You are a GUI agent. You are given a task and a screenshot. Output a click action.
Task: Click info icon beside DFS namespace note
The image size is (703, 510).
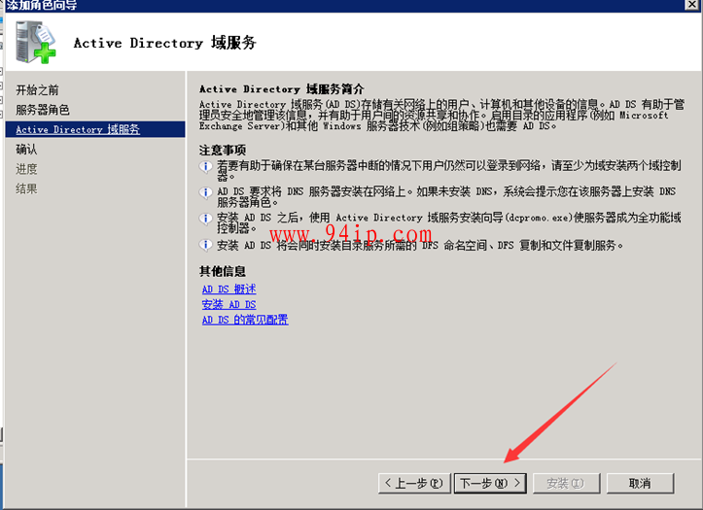(206, 245)
